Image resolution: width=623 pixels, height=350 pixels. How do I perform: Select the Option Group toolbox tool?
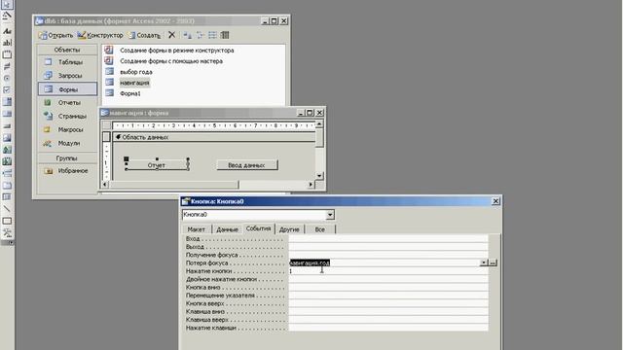pyautogui.click(x=7, y=54)
